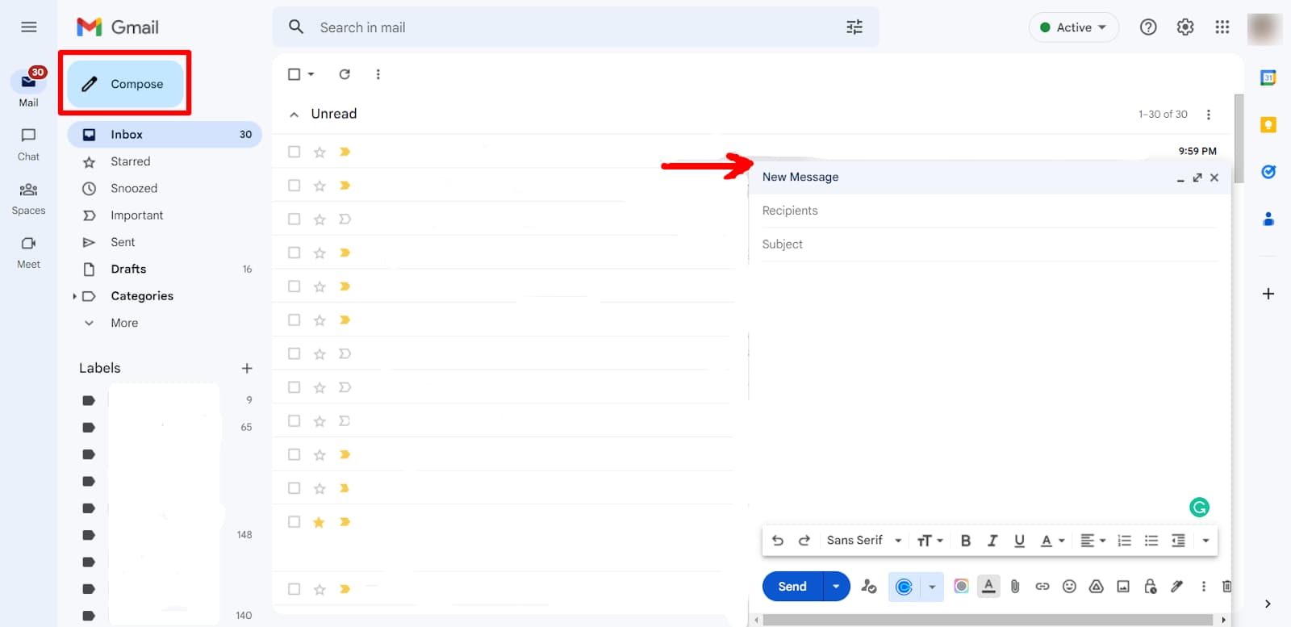Image resolution: width=1291 pixels, height=627 pixels.
Task: Toggle confidential mode lock icon
Action: (x=1151, y=587)
